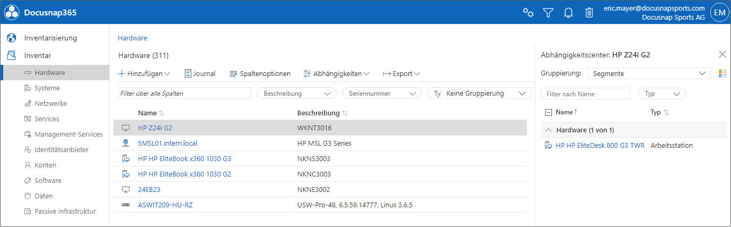Open the Abhängigkeiten dropdown
Viewport: 731px width, 227px height.
click(x=336, y=74)
